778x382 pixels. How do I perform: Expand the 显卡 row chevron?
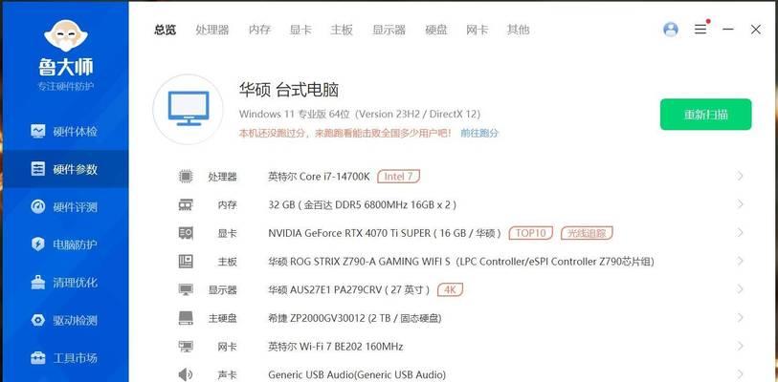pos(741,232)
